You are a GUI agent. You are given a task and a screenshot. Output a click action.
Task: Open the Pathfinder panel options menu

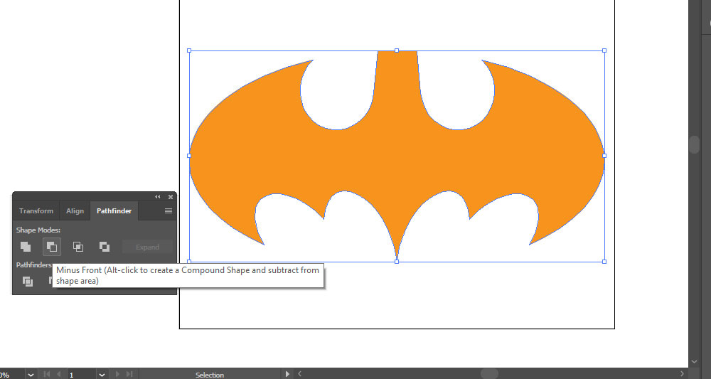pos(169,210)
